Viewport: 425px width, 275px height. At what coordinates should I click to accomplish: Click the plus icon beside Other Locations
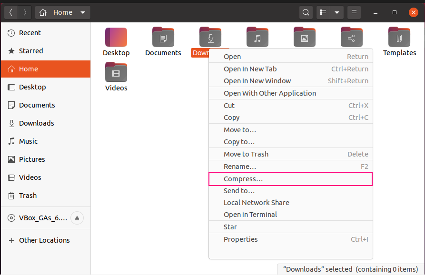[x=11, y=240]
